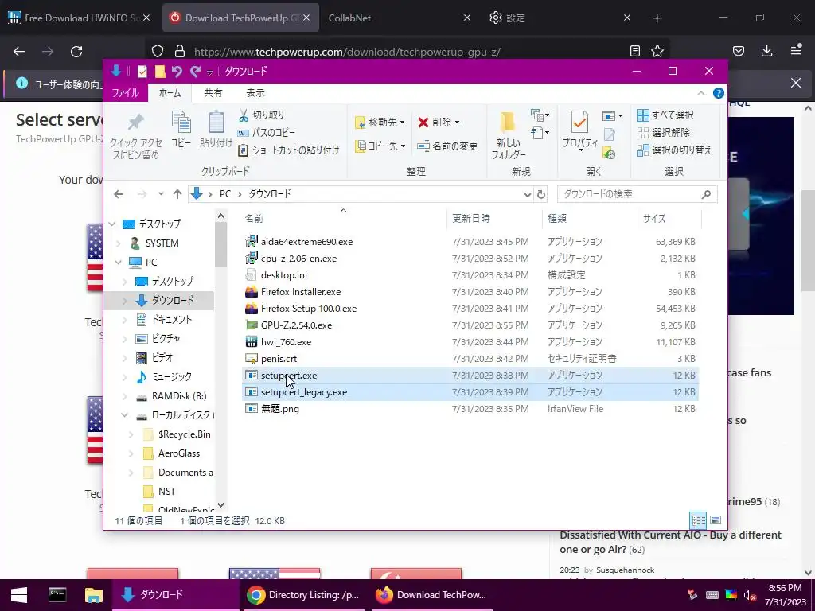The image size is (815, 611).
Task: Open quick access toolbar customize dropdown
Action: point(210,72)
